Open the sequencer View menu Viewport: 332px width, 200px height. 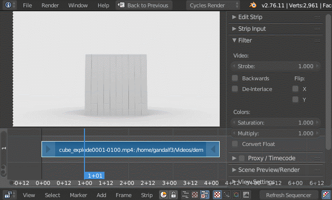pyautogui.click(x=29, y=195)
